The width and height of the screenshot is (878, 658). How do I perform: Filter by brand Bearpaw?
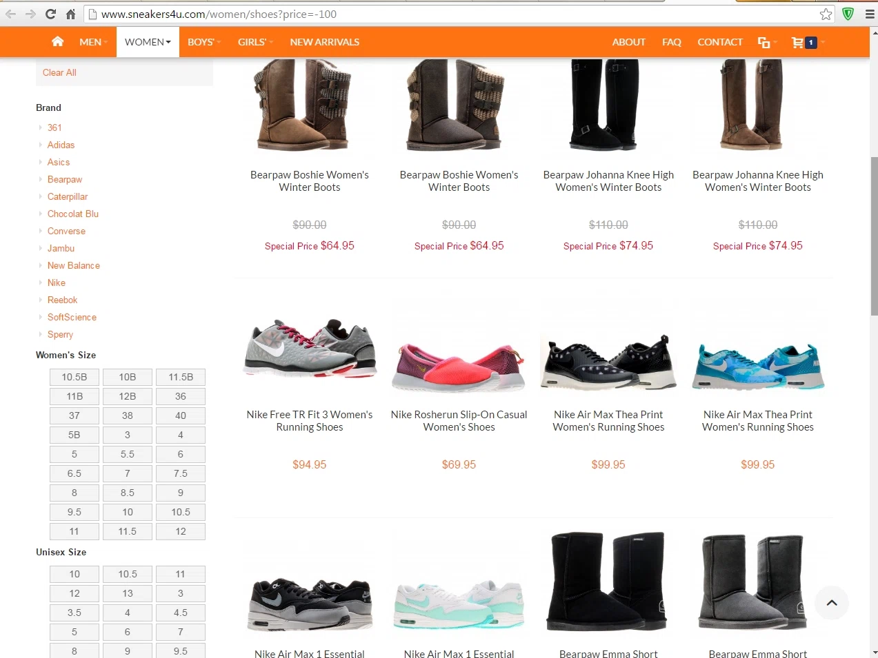65,179
